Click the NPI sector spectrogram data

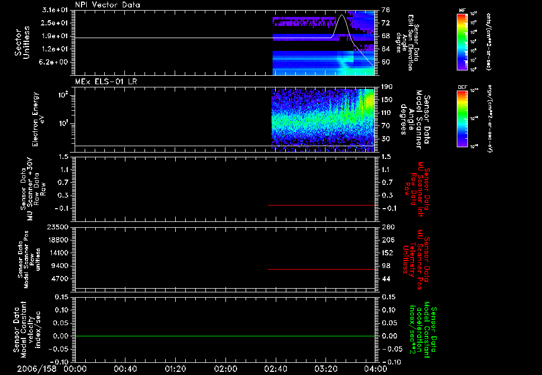point(323,43)
